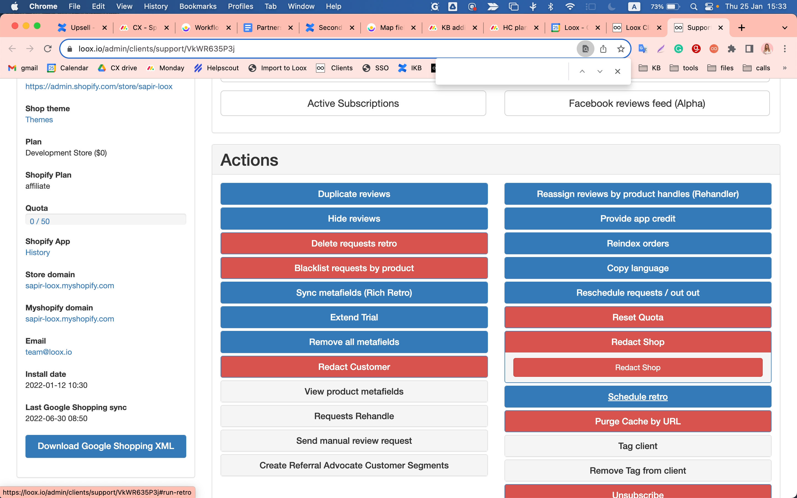The width and height of the screenshot is (797, 498).
Task: Open the Chrome profile avatar
Action: click(x=767, y=49)
